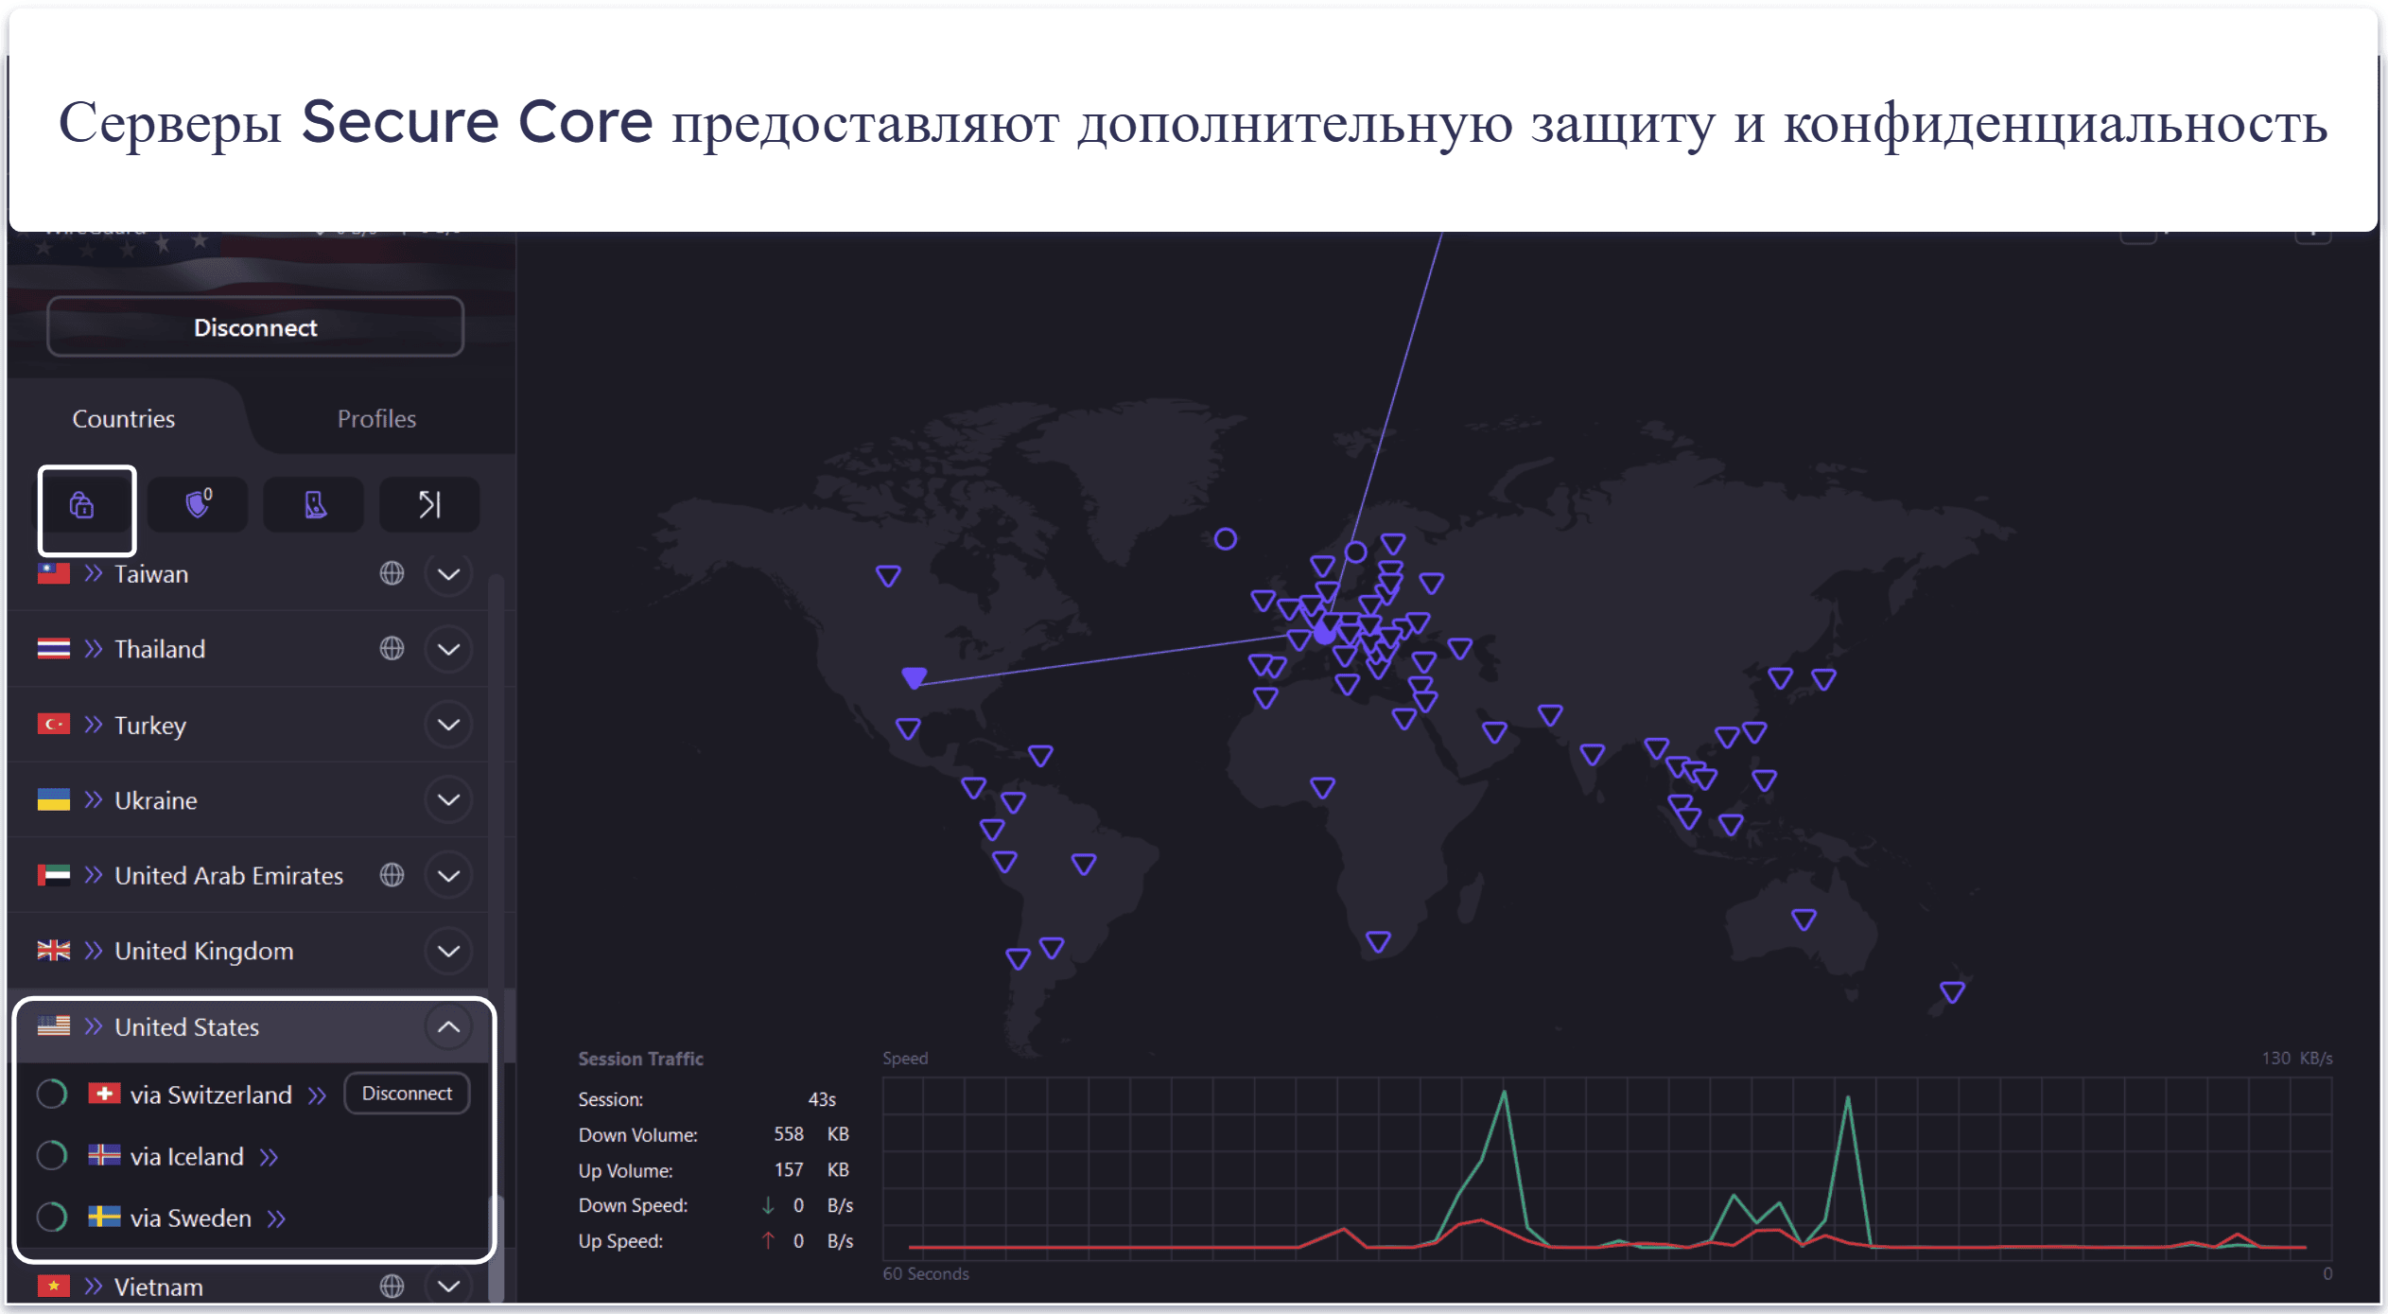Click the Sweden flag in the via list
Viewport: 2388px width, 1314px height.
[x=104, y=1217]
